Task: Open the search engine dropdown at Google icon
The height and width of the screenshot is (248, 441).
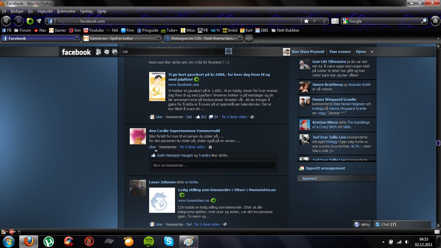Action: 345,21
